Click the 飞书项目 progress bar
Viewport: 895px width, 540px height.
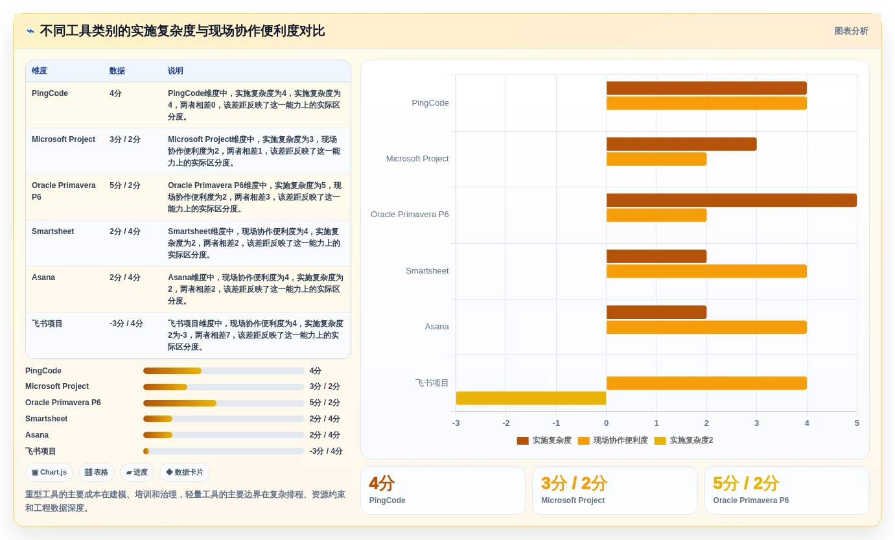pos(224,451)
